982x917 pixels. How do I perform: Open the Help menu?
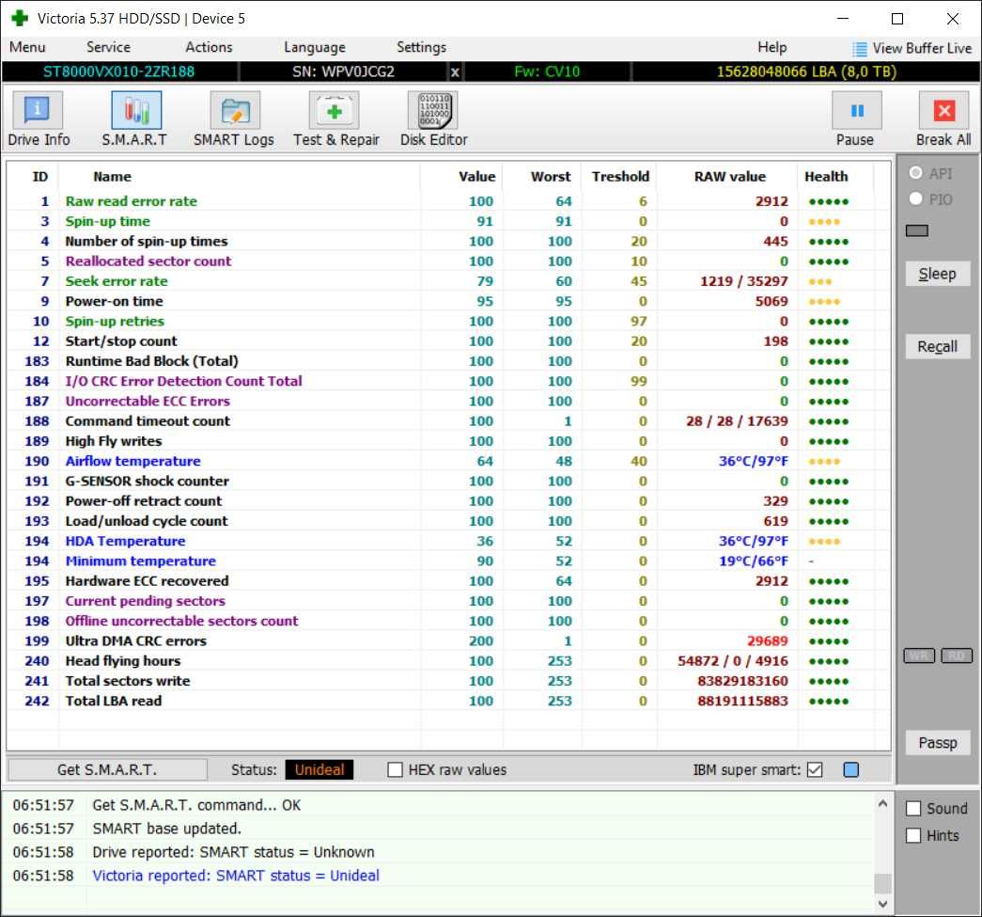pos(772,47)
